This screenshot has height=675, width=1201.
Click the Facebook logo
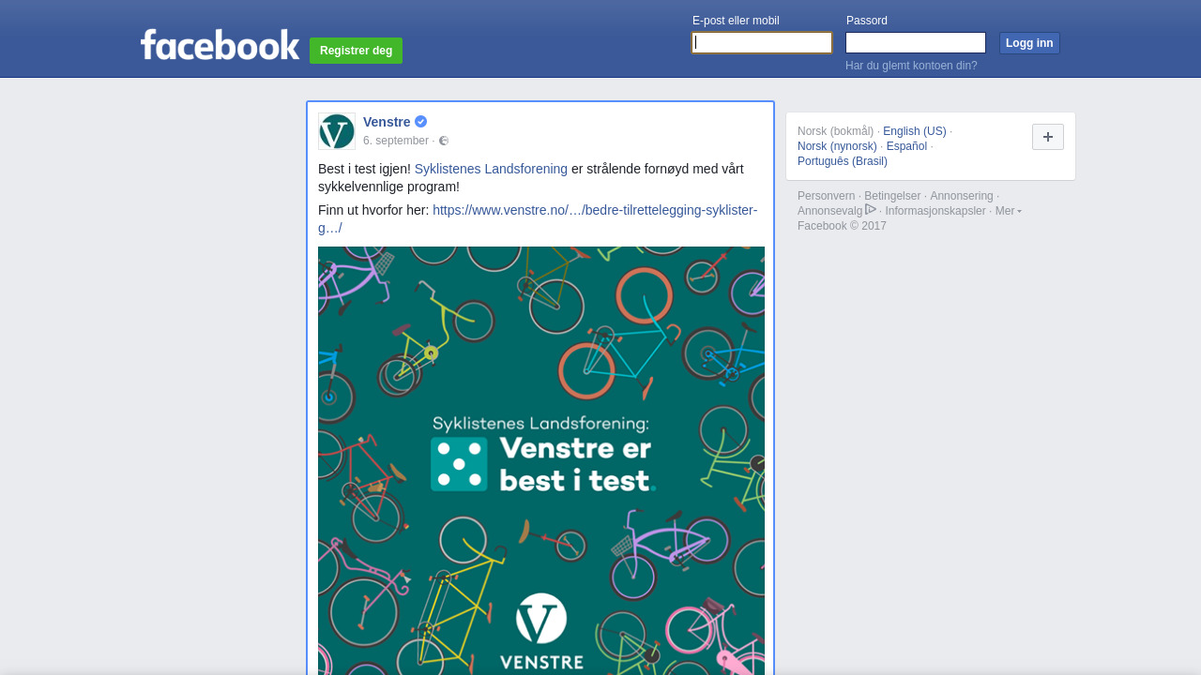(220, 44)
